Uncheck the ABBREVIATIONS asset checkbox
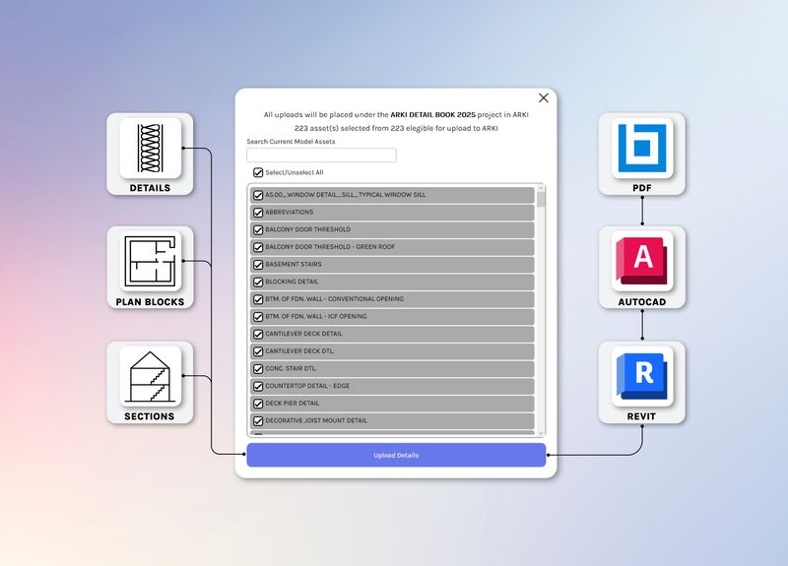788x566 pixels. (x=258, y=213)
